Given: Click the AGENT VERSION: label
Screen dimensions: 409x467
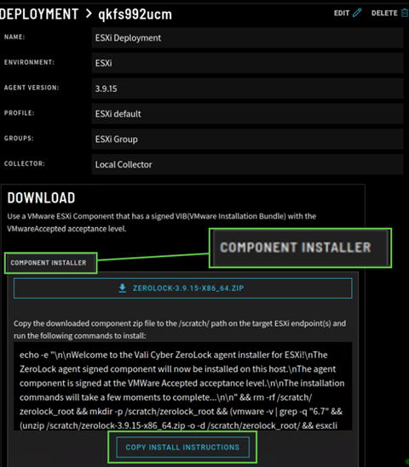Looking at the screenshot, I should coord(32,88).
